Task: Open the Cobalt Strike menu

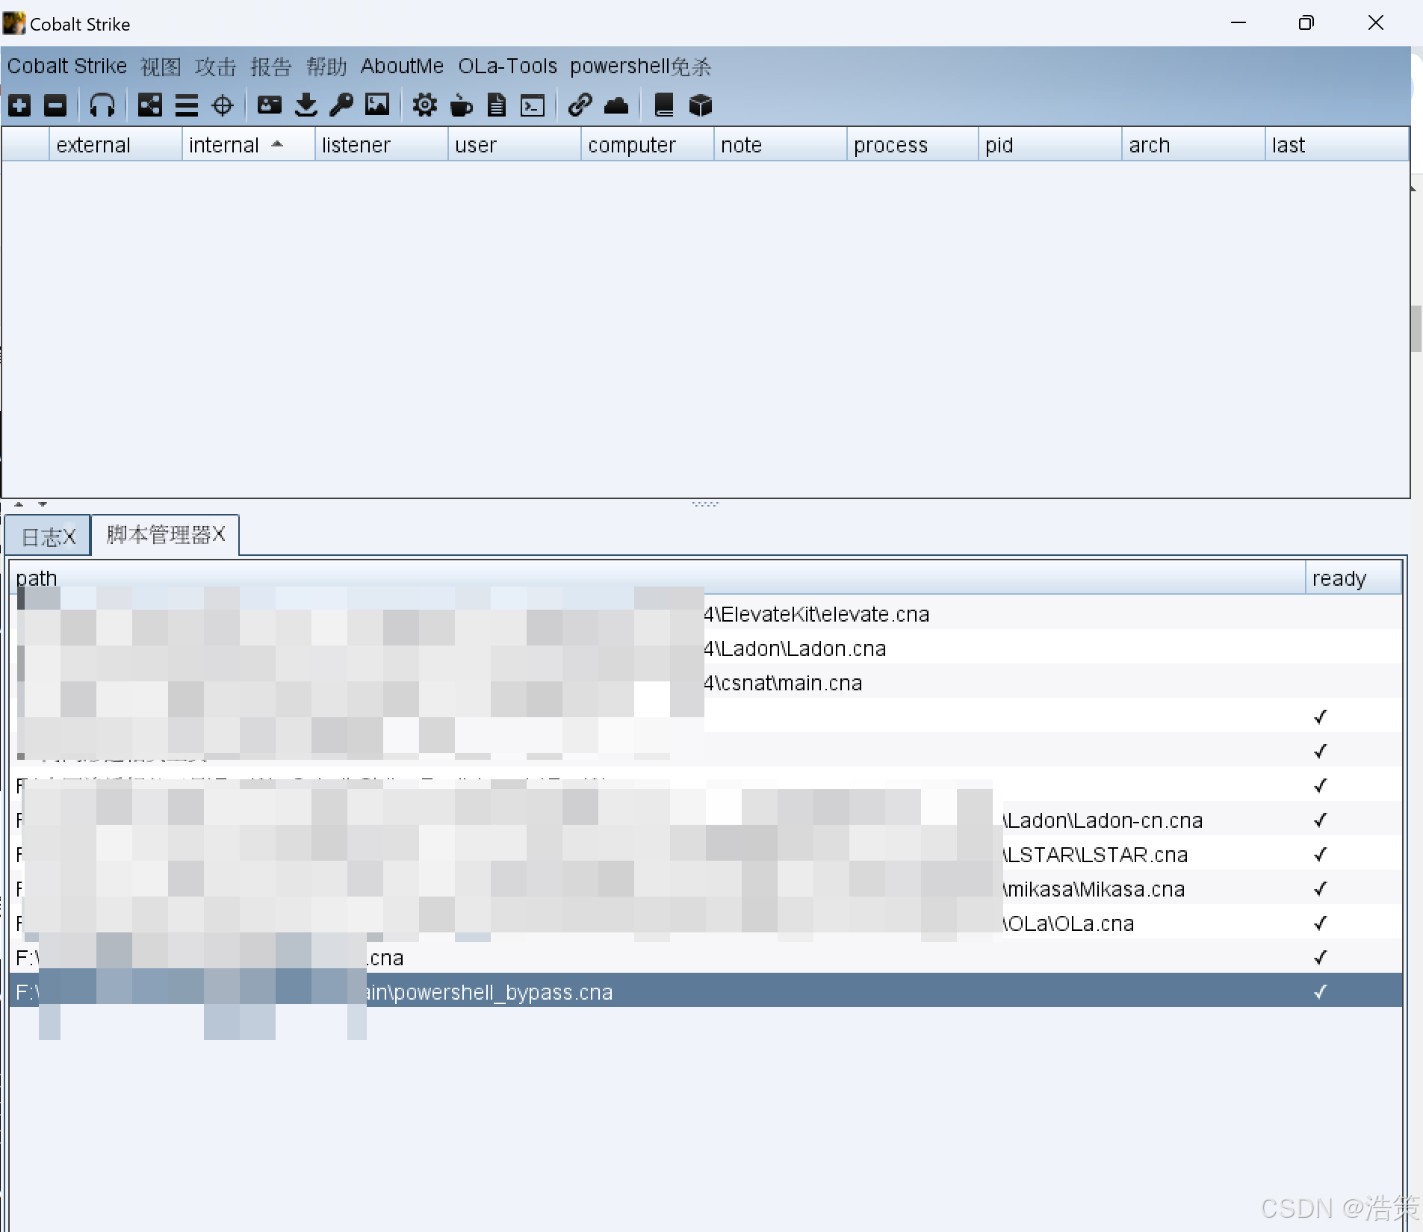Action: 67,66
